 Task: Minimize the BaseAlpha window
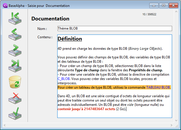click(154, 5)
